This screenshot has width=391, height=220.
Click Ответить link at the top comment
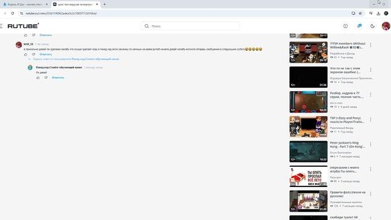(x=46, y=35)
